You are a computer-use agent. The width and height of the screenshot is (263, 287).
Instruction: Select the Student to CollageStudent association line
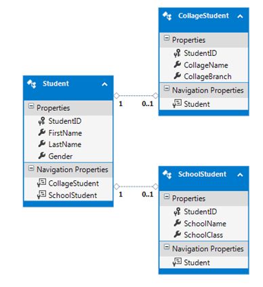pyautogui.click(x=136, y=96)
